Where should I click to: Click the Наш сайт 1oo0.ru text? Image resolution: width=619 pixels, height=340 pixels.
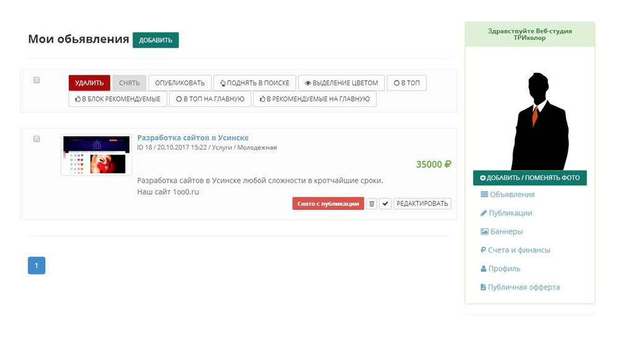(x=168, y=192)
